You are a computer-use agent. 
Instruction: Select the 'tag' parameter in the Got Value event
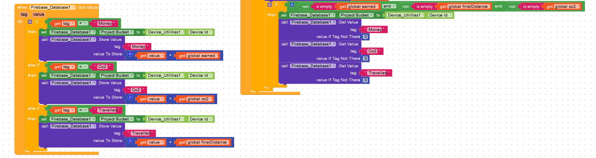(24, 14)
